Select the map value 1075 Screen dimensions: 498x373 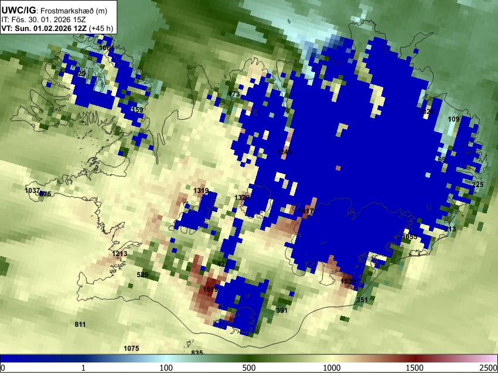131,348
